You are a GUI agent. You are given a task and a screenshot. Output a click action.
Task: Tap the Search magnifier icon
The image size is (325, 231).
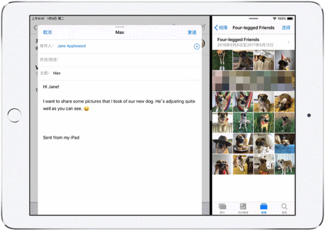pyautogui.click(x=284, y=207)
